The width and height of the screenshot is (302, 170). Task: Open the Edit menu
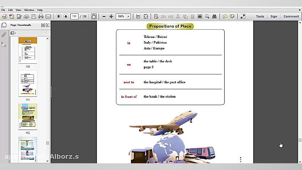[x=10, y=10]
